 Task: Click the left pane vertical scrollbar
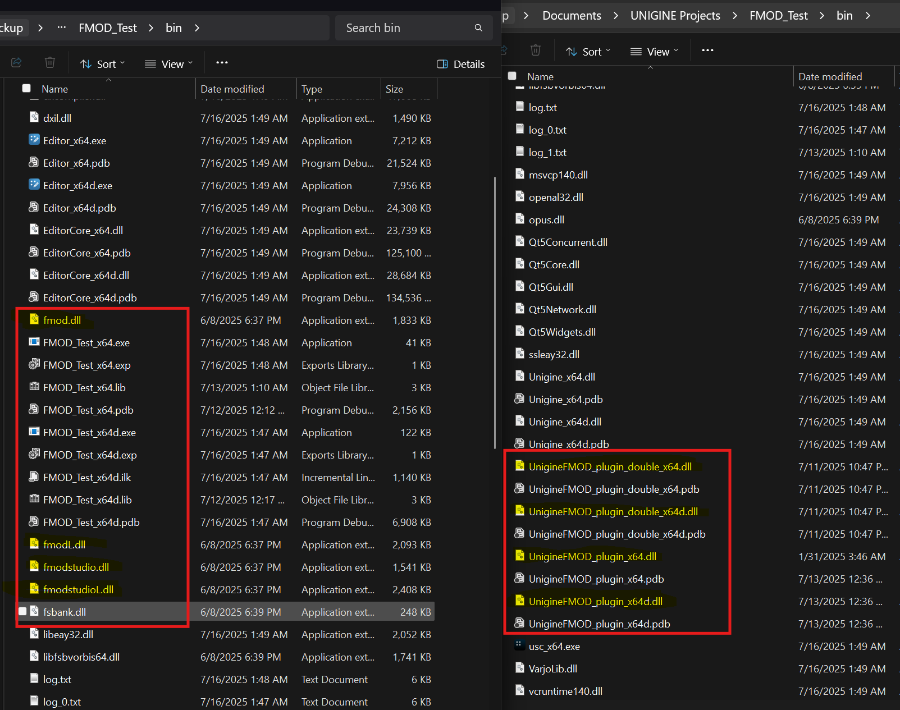(495, 312)
